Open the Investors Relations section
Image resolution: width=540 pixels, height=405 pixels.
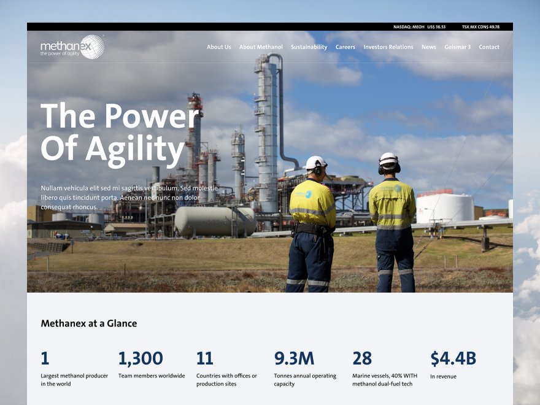click(x=388, y=47)
